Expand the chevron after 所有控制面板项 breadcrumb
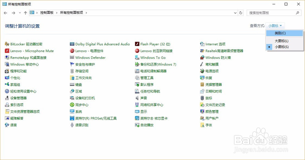The height and width of the screenshot is (160, 305). click(x=86, y=13)
